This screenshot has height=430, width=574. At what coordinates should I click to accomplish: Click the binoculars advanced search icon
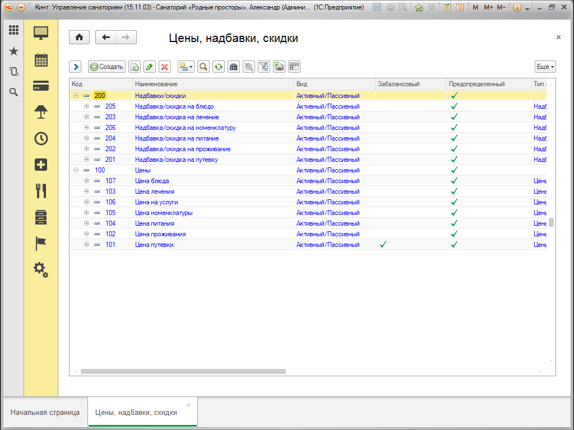tap(234, 67)
